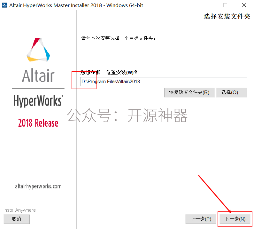
Task: Click the 您想在哪一位置安装(W)? label
Action: (x=109, y=72)
